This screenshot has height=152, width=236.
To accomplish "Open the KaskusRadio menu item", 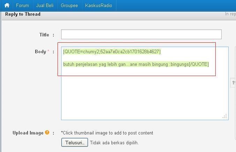I will click(98, 6).
